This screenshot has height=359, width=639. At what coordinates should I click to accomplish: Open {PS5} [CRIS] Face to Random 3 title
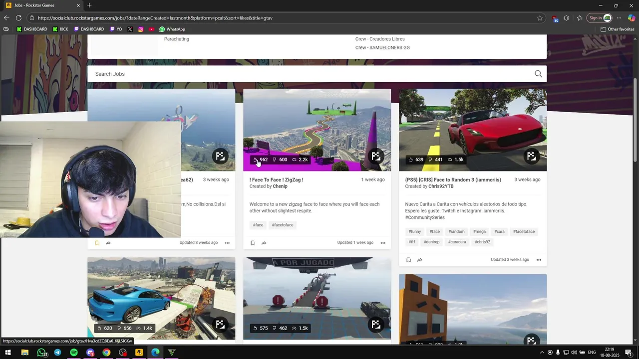click(453, 179)
